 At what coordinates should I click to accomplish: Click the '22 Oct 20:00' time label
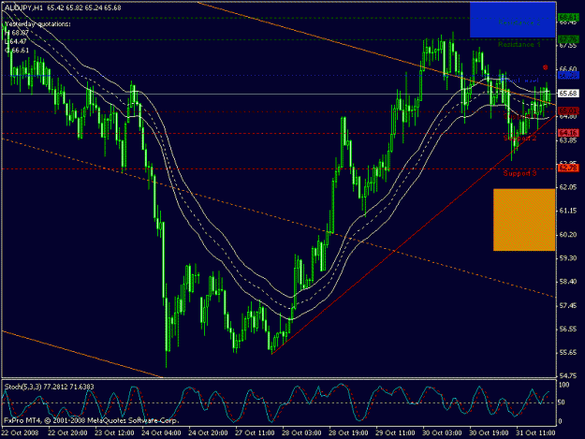67,432
